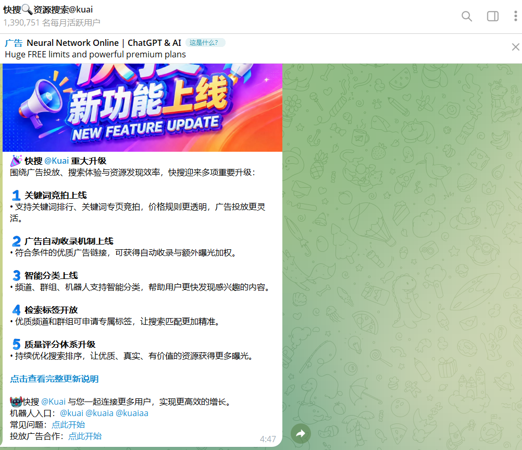Click the blue number 4 emoji
The height and width of the screenshot is (450, 522).
(16, 310)
